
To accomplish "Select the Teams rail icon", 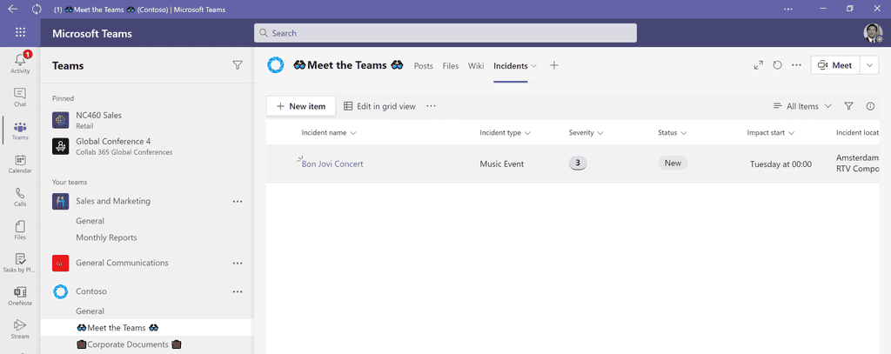I will [x=20, y=130].
